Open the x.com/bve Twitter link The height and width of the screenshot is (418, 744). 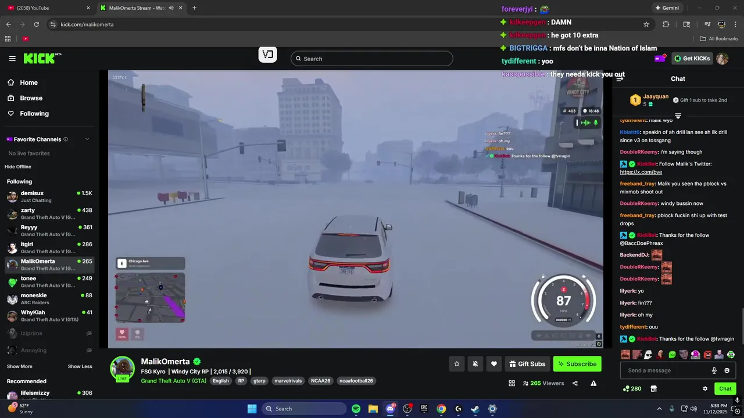[641, 172]
